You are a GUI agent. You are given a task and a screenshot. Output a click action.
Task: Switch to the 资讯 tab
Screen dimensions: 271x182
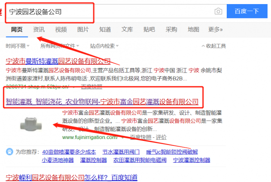39,29
